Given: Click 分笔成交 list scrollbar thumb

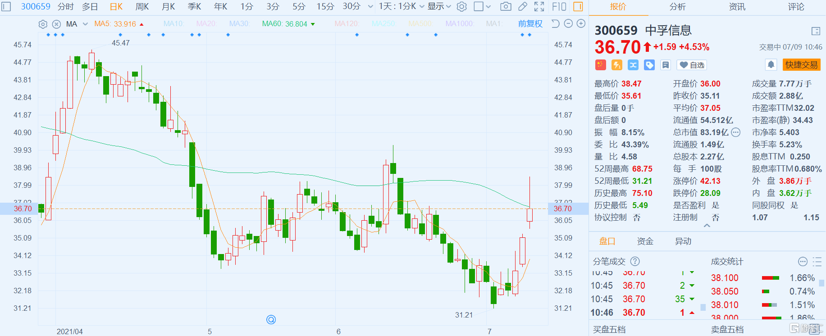Looking at the screenshot, I should tap(703, 307).
